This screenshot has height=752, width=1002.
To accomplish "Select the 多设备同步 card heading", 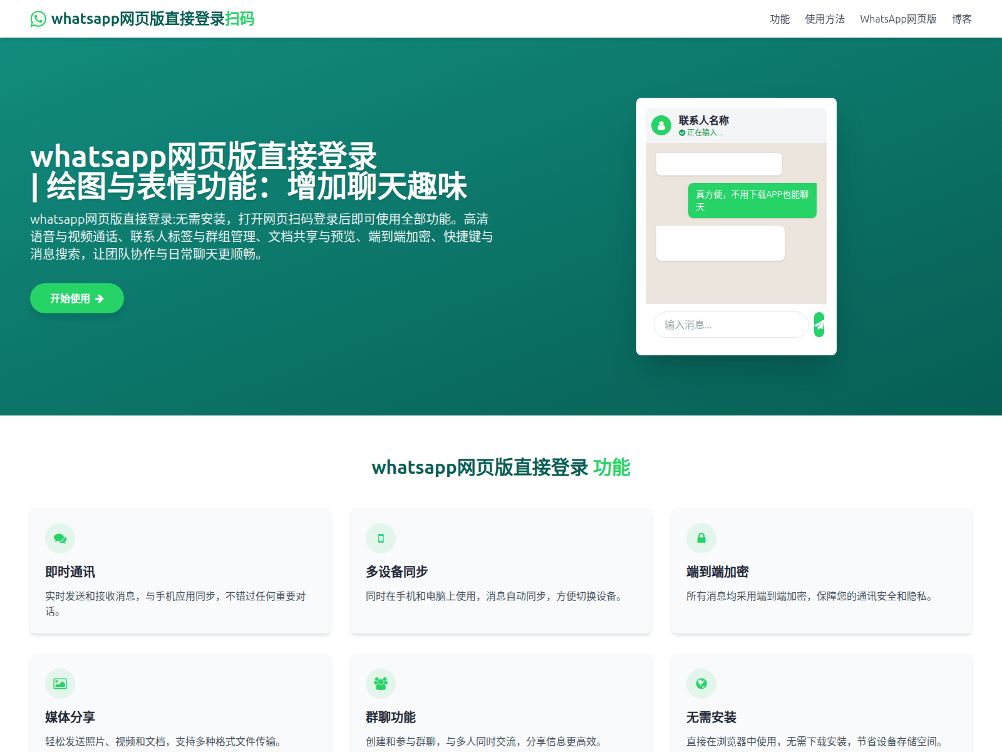I will (x=397, y=572).
